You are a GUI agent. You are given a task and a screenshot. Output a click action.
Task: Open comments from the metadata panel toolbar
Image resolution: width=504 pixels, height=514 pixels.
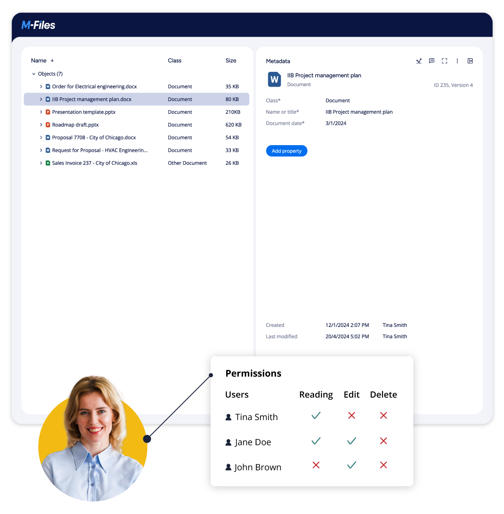(431, 61)
